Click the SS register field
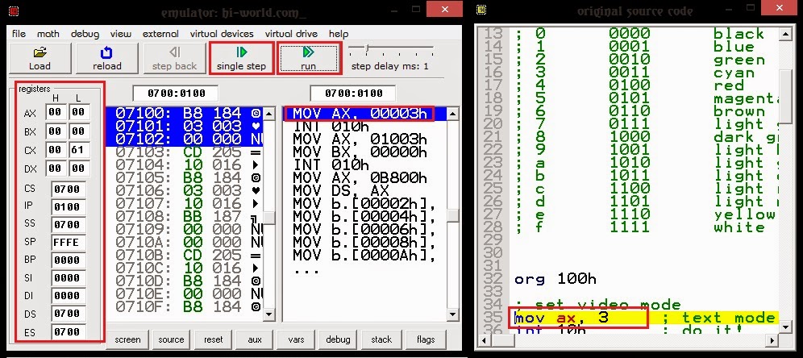 [x=68, y=224]
